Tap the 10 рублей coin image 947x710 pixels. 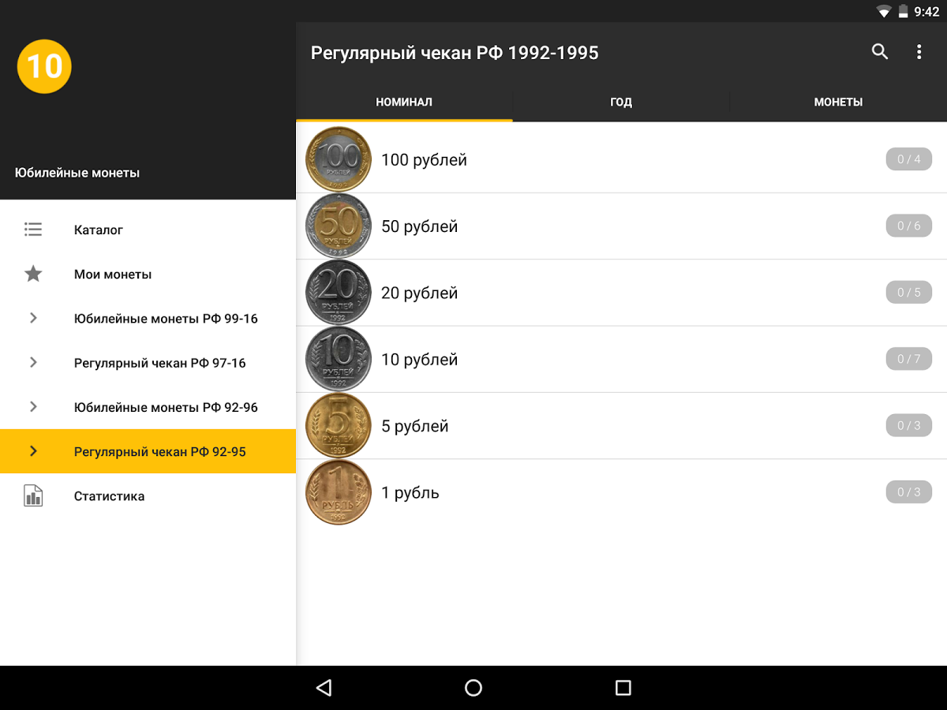[339, 359]
